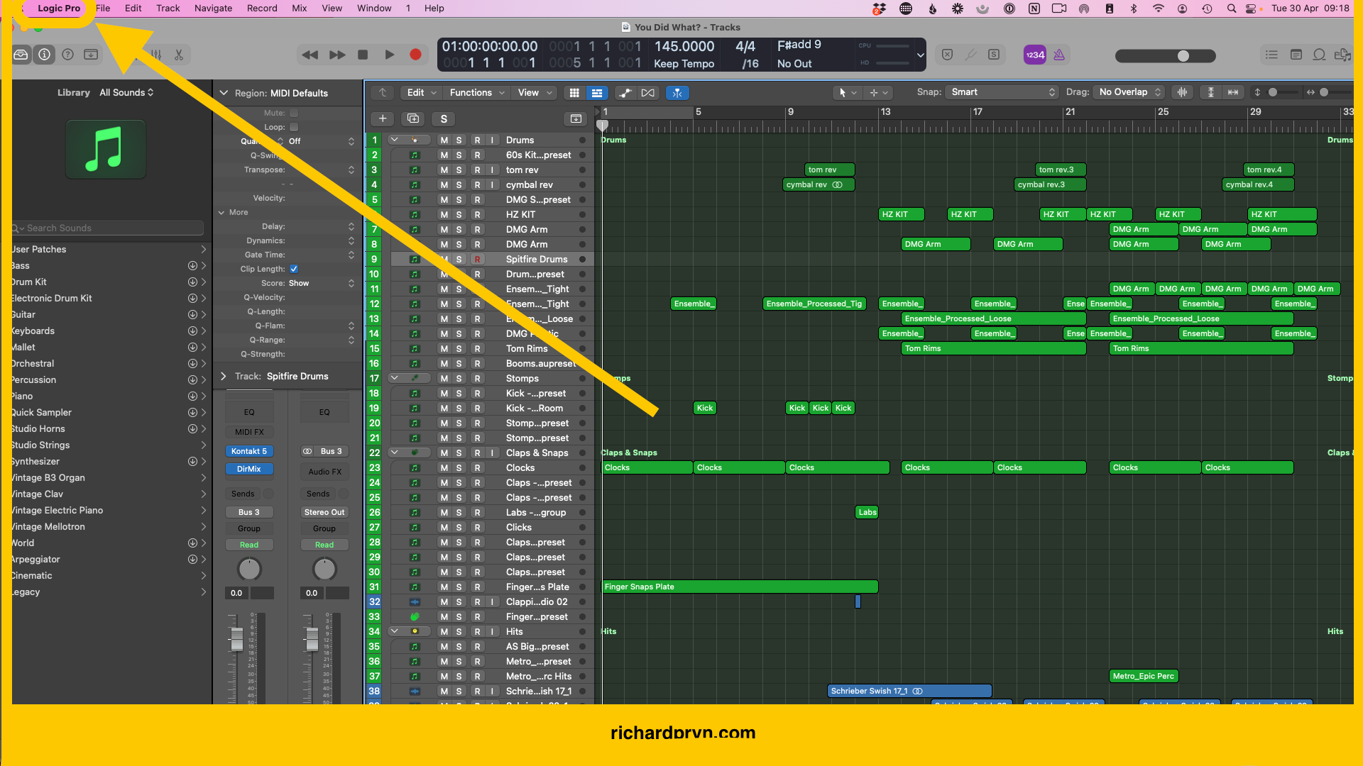Screen dimensions: 1363x766
Task: Enable the Count-in 1234 icon
Action: [1034, 55]
